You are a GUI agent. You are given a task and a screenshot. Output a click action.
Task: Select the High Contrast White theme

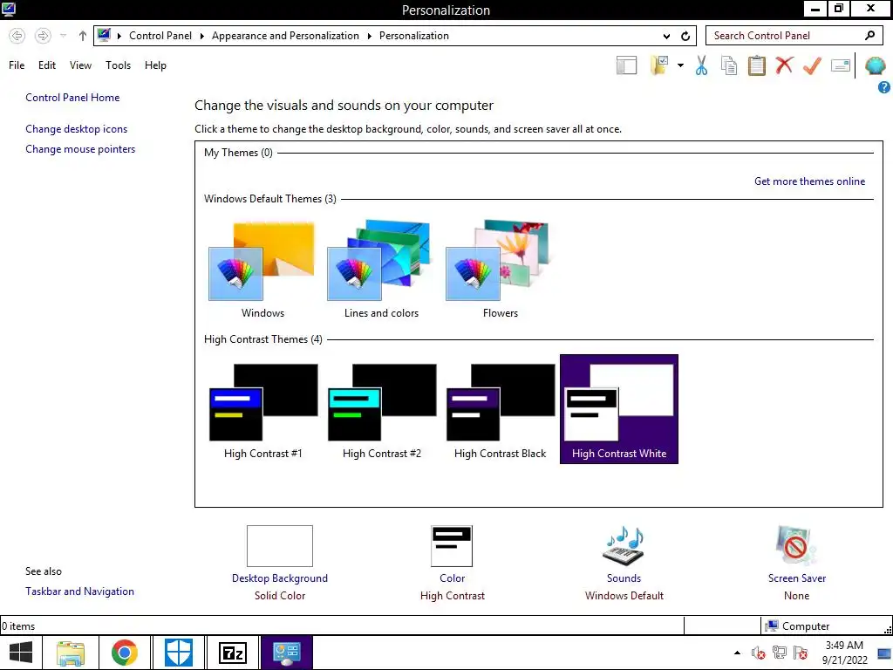[619, 409]
